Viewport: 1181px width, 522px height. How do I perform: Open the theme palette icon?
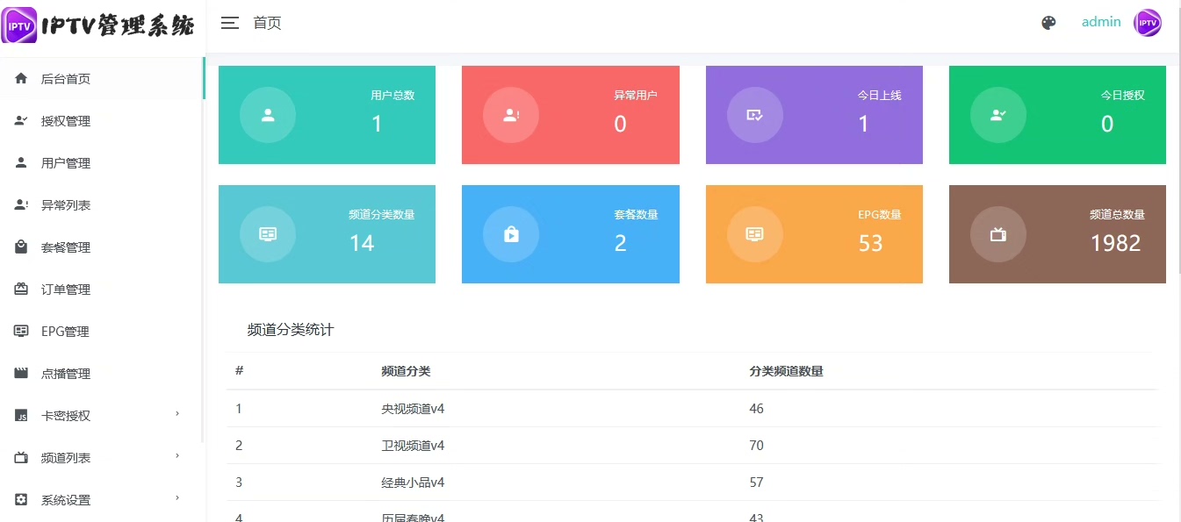click(1048, 23)
